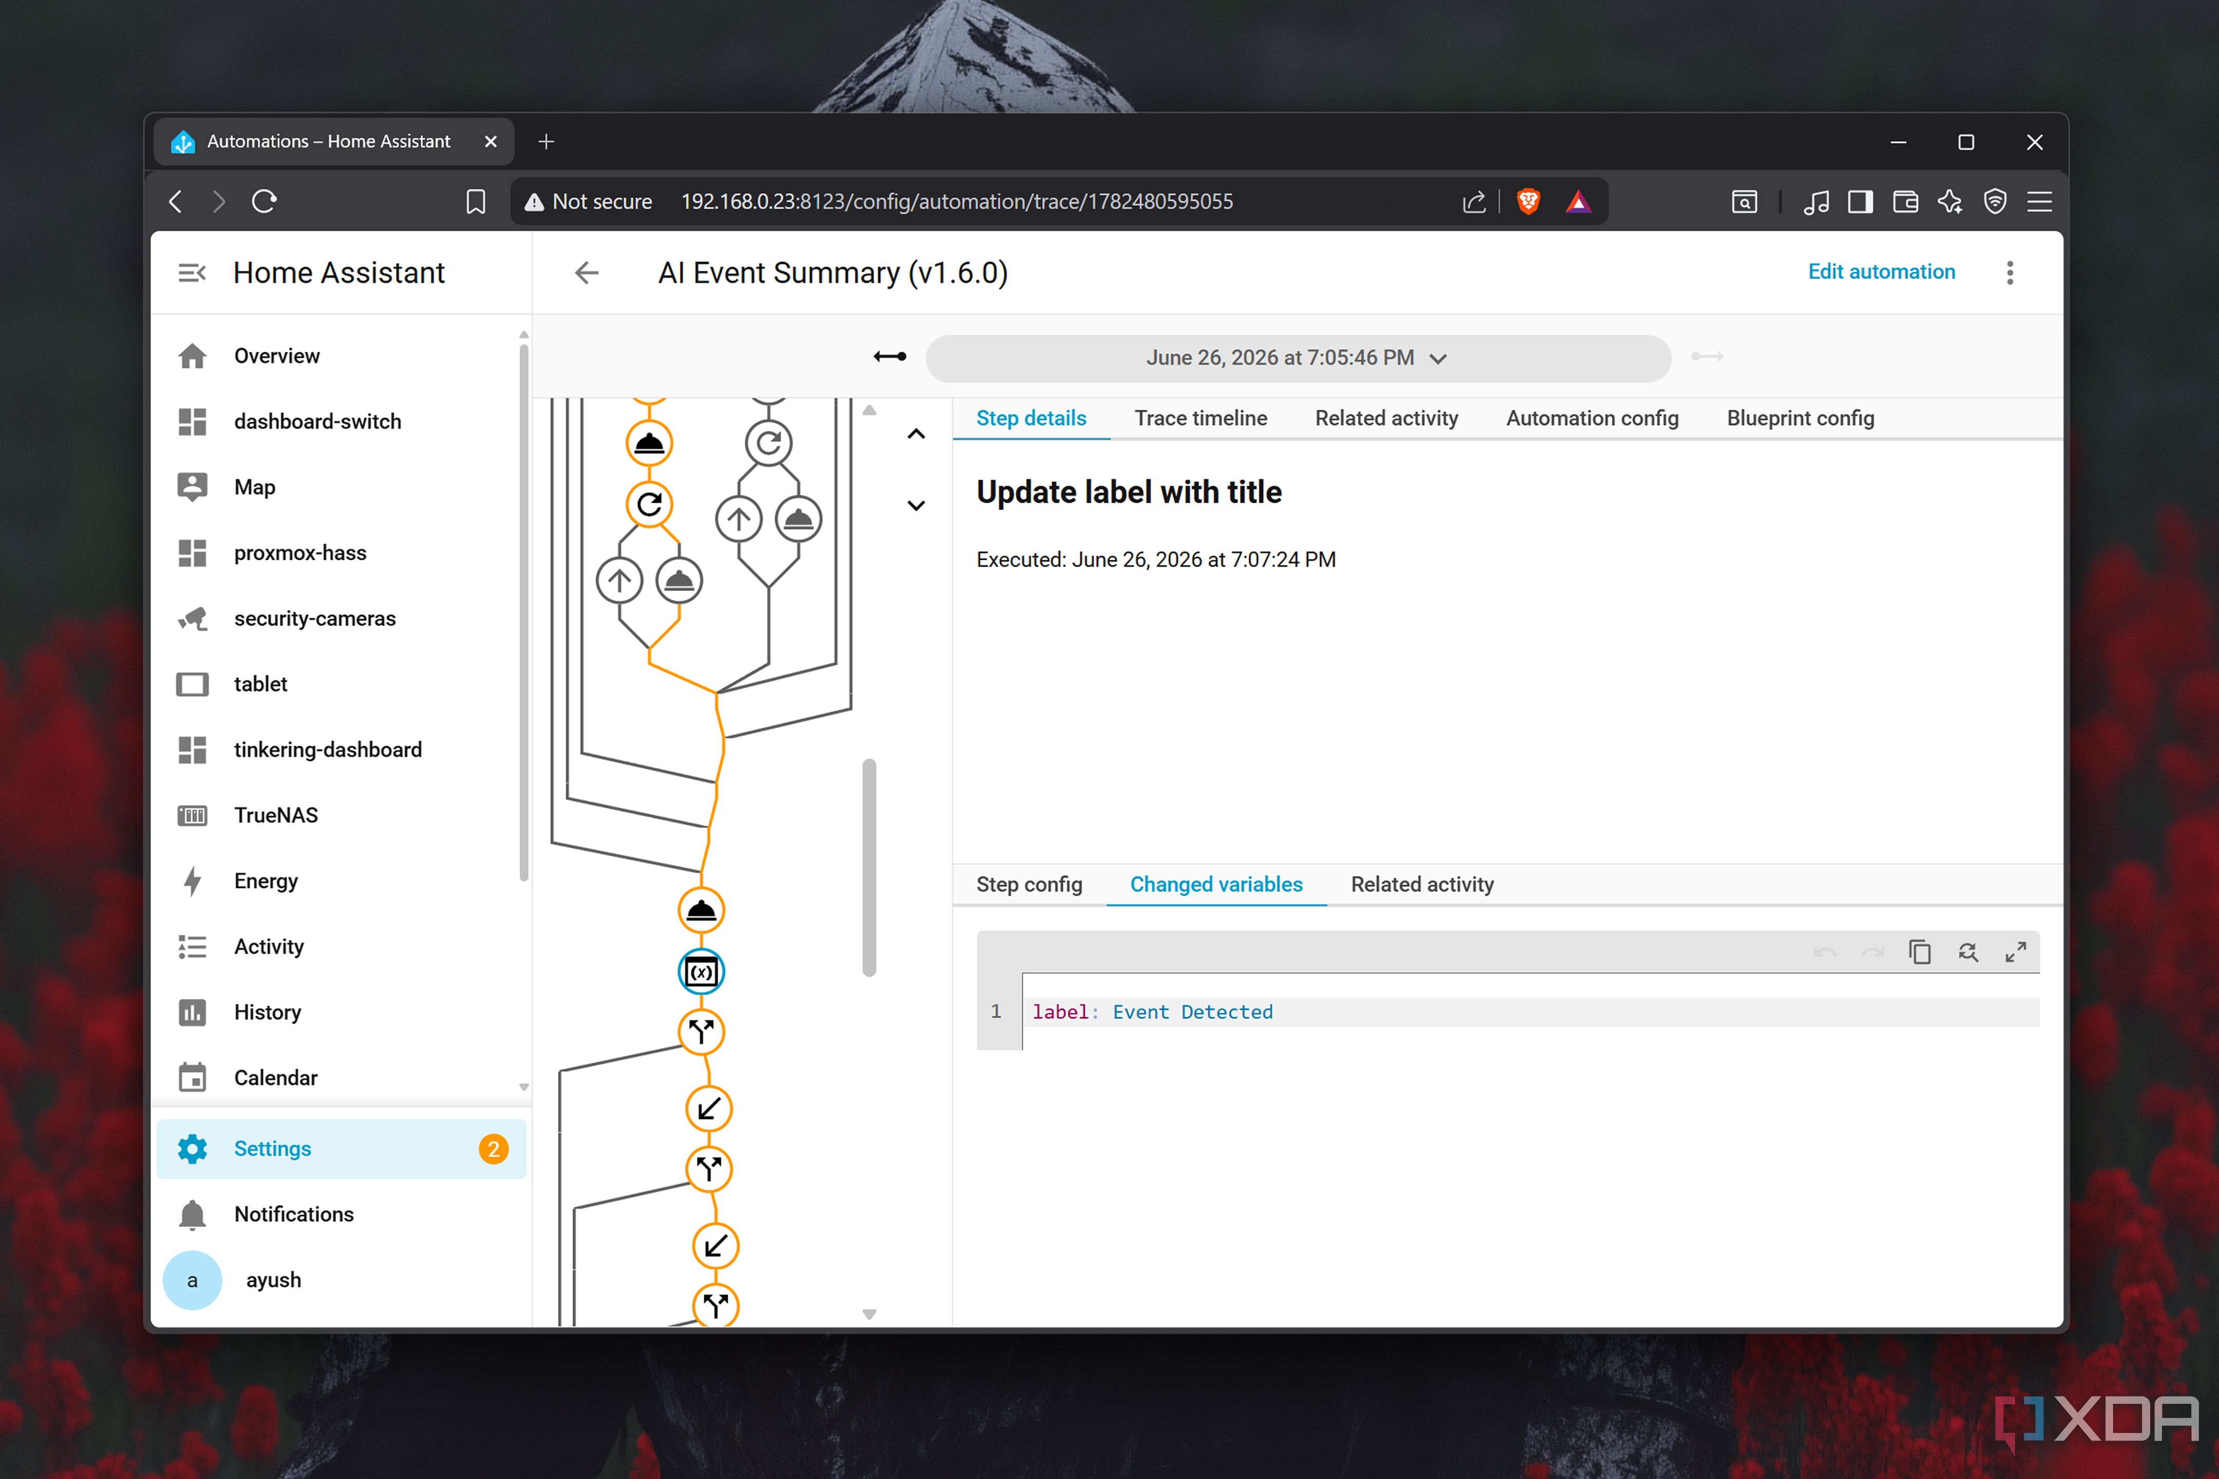
Task: Share the current page
Action: pyautogui.click(x=1474, y=202)
